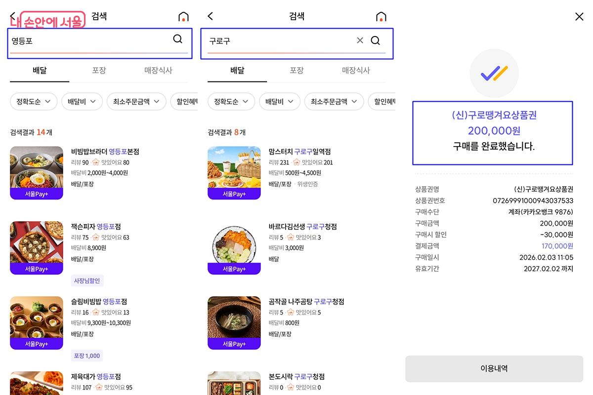The width and height of the screenshot is (593, 395).
Task: Go back using the left arrow on 구로구 screen
Action: (x=209, y=16)
